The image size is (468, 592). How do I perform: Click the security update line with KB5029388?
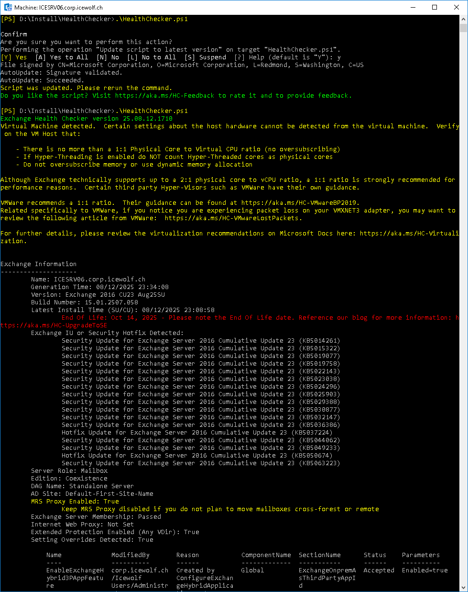point(201,402)
